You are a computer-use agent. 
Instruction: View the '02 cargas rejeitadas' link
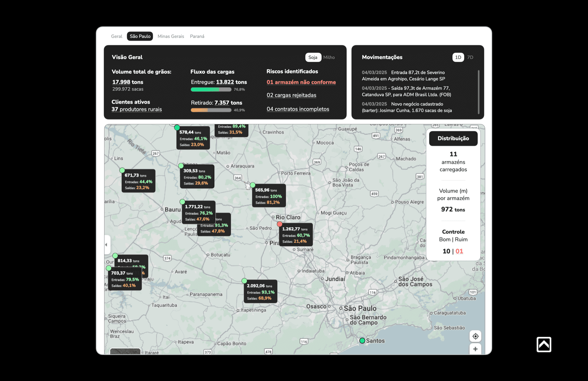pos(291,95)
